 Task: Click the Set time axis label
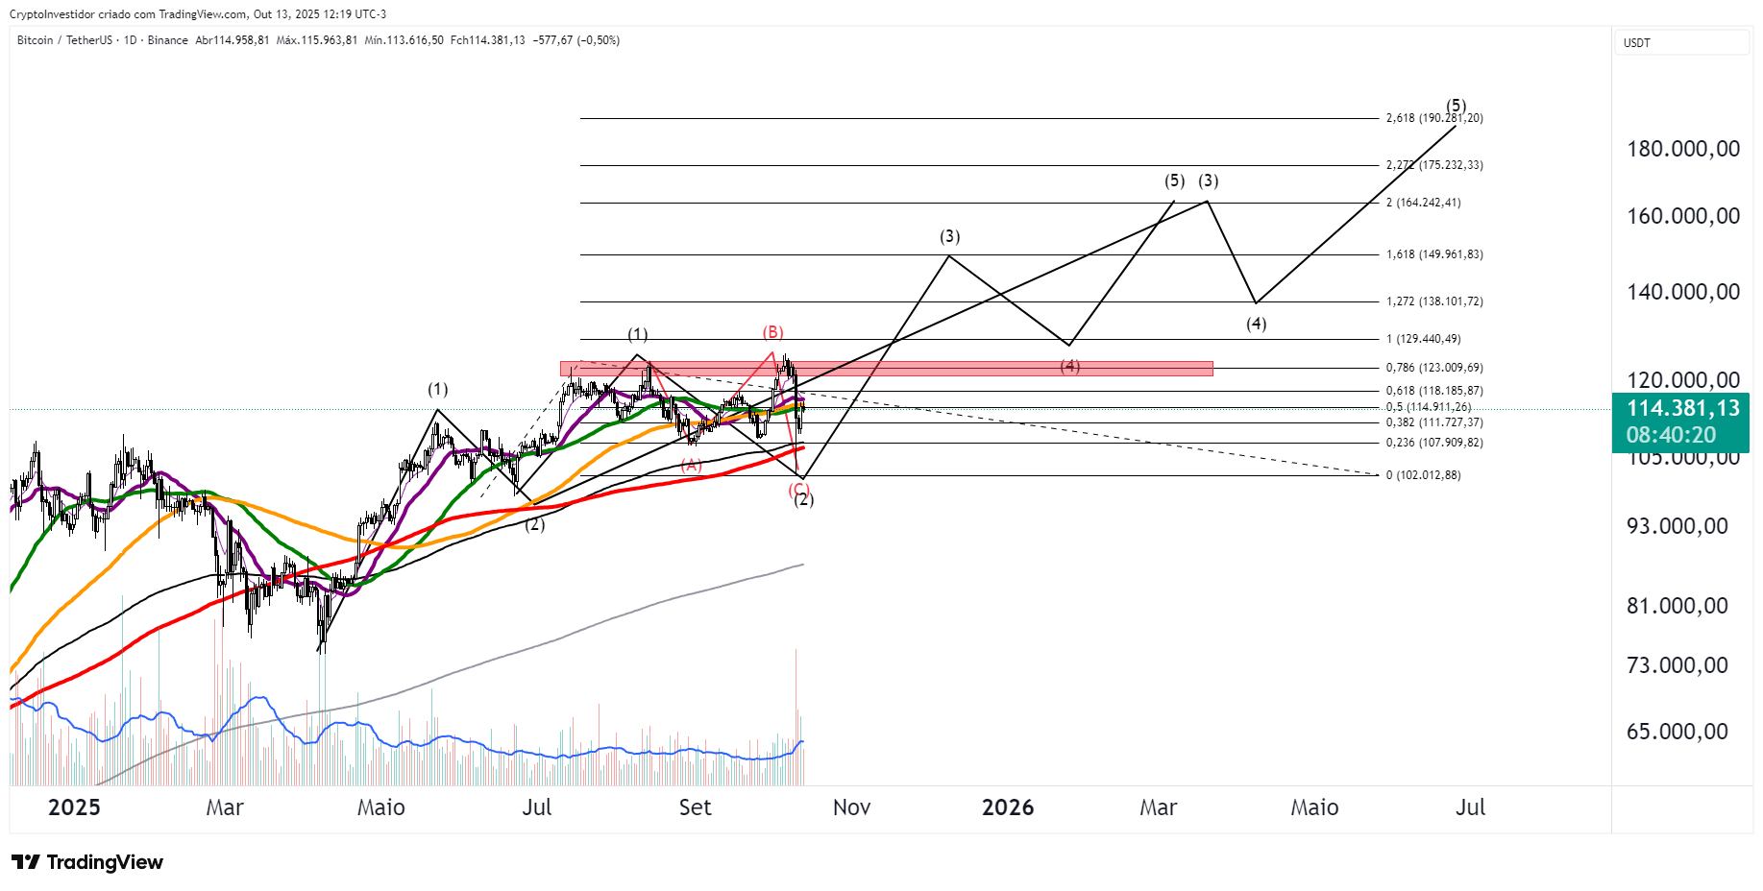pos(695,807)
